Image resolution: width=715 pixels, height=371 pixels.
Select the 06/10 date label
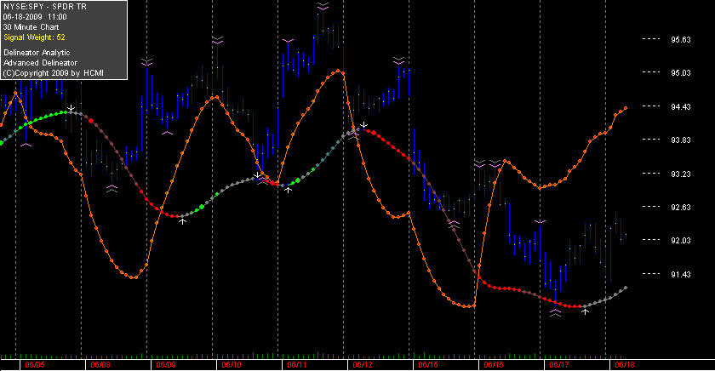[x=232, y=365]
